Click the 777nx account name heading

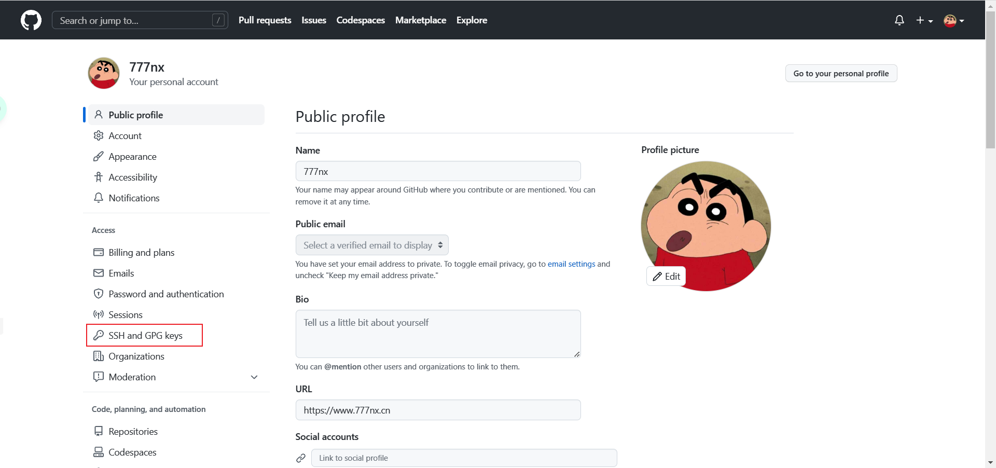(x=147, y=67)
